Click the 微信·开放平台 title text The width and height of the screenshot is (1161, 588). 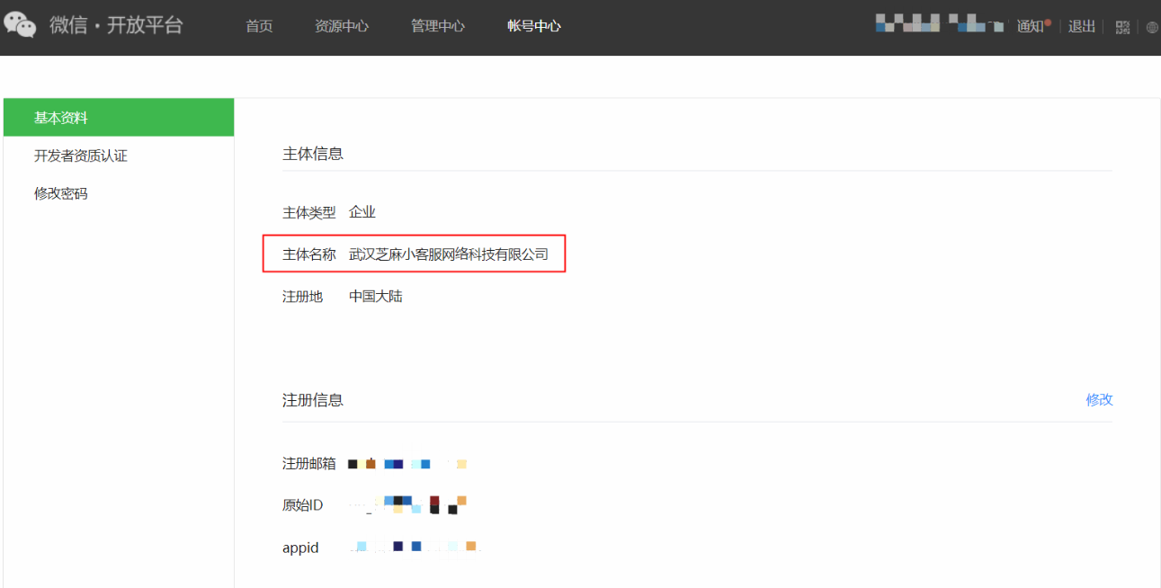click(116, 25)
